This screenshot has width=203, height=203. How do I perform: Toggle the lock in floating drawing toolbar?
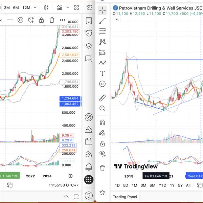coord(41,20)
